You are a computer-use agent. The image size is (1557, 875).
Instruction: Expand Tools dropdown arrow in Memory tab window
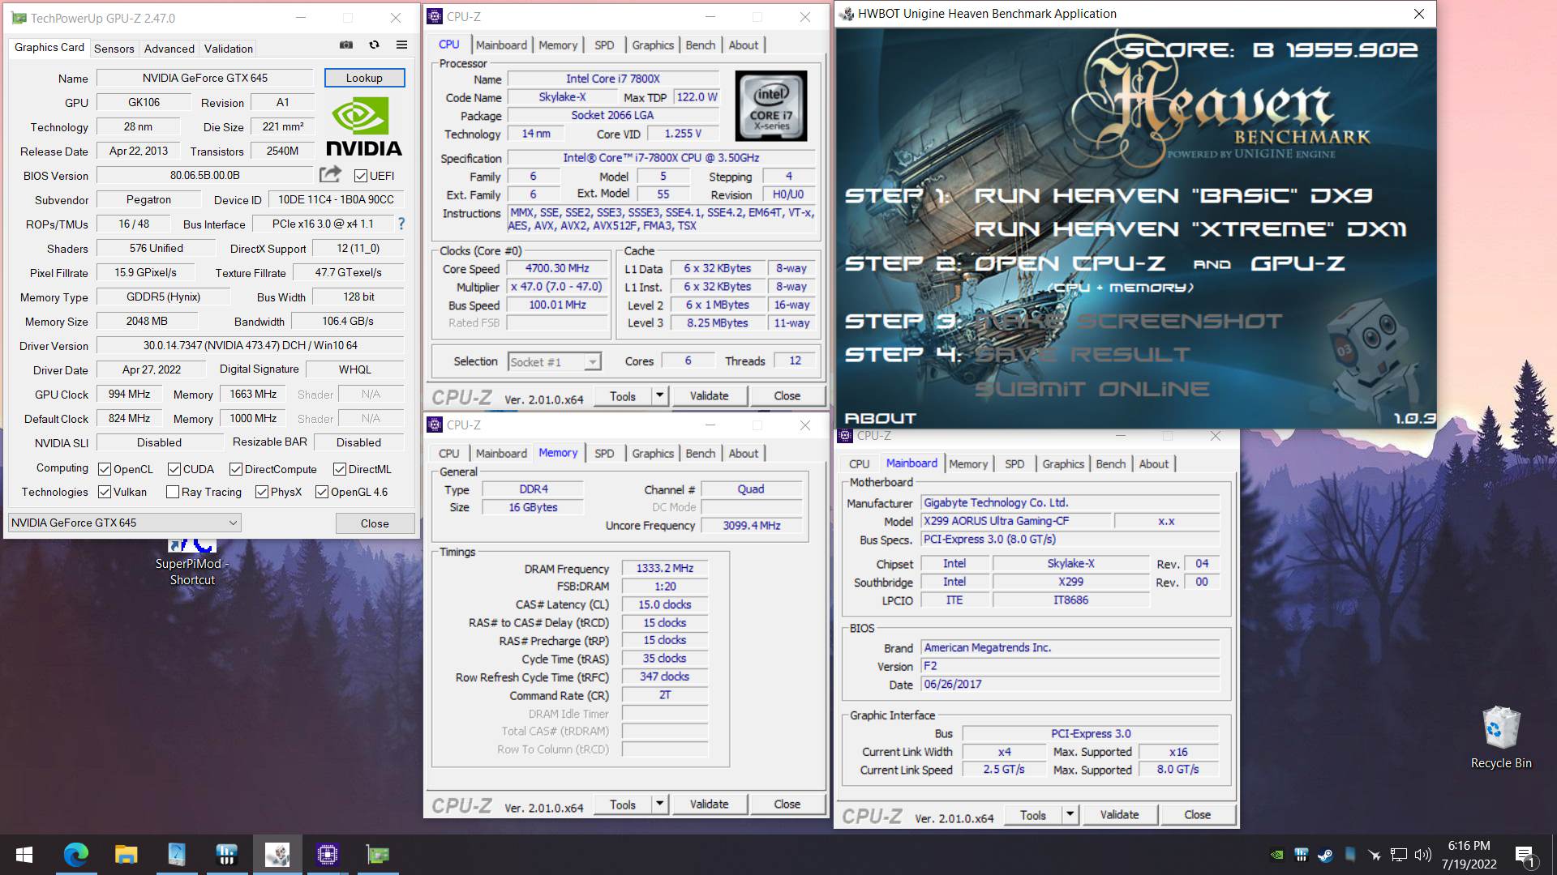coord(659,804)
